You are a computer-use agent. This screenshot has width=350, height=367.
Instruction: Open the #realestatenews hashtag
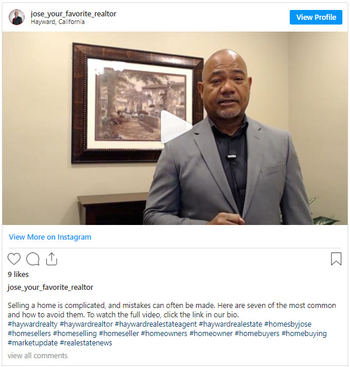[86, 343]
